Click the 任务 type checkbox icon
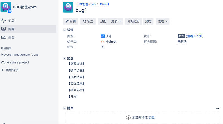 tap(103, 36)
